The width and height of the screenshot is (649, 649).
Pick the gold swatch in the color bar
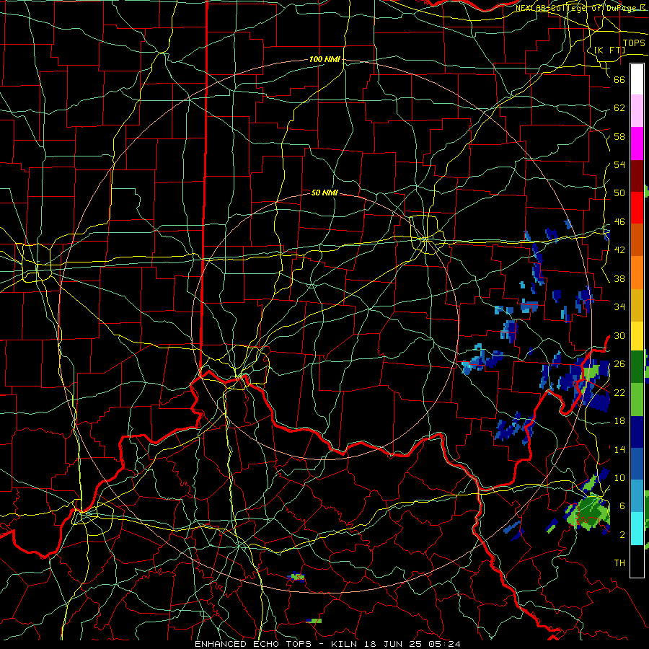pyautogui.click(x=637, y=305)
